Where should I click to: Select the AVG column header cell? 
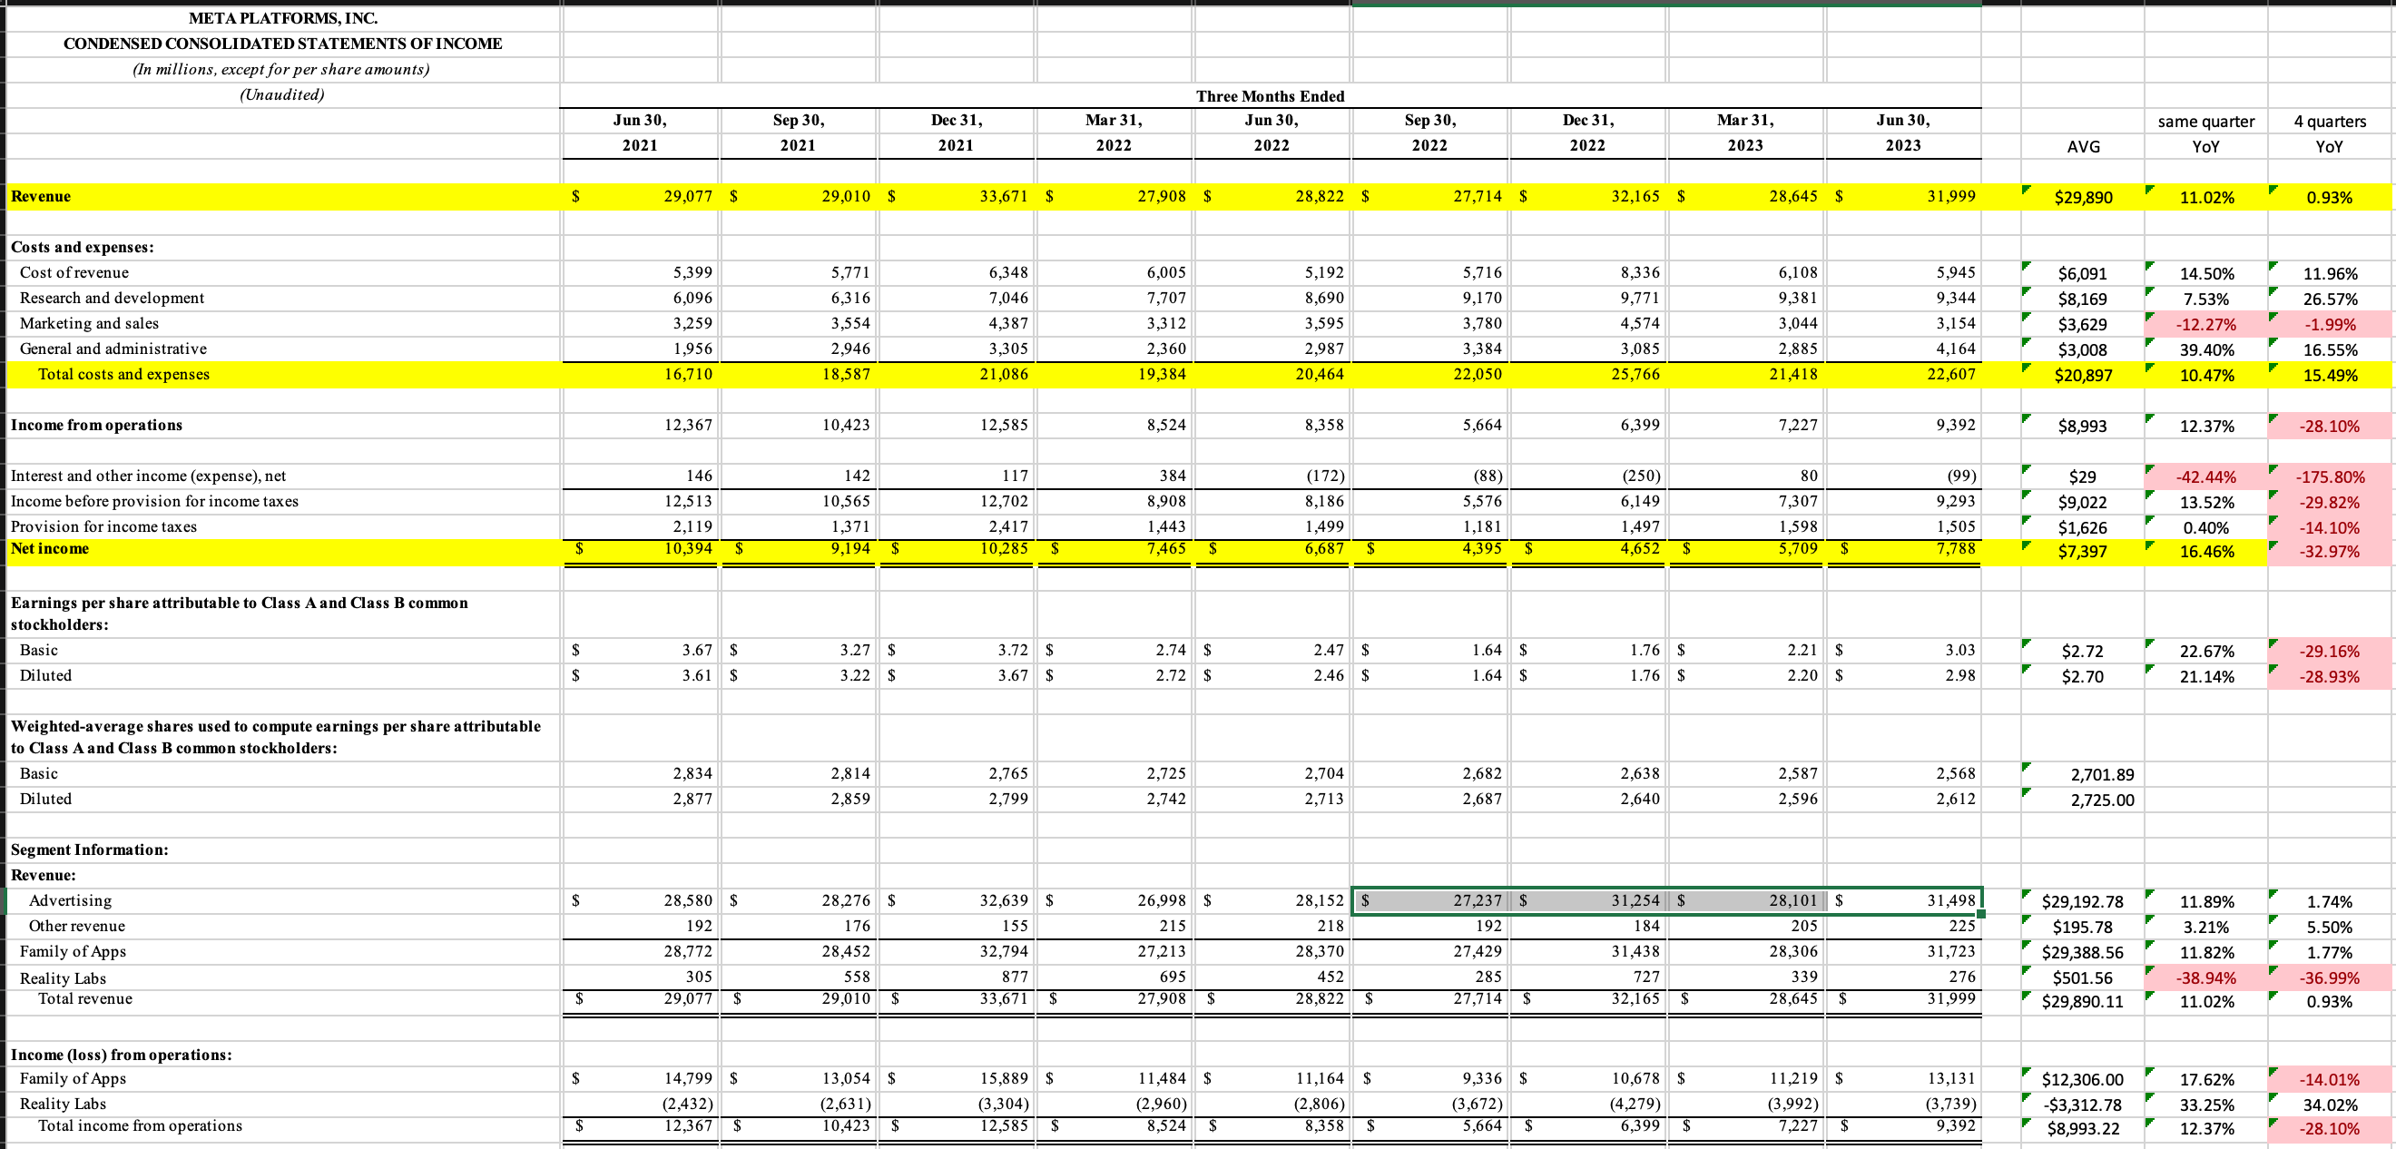point(2083,146)
